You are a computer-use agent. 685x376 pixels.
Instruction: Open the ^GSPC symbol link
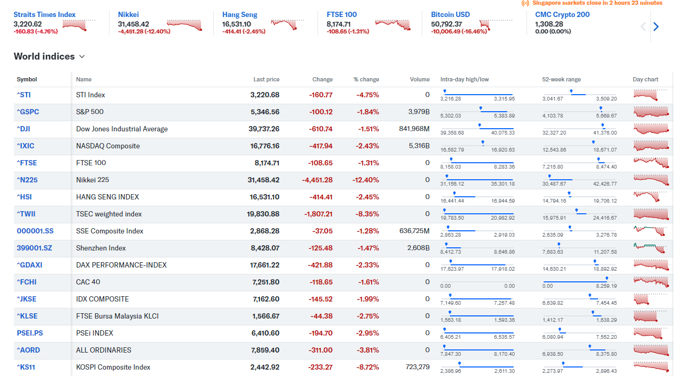[x=28, y=112]
